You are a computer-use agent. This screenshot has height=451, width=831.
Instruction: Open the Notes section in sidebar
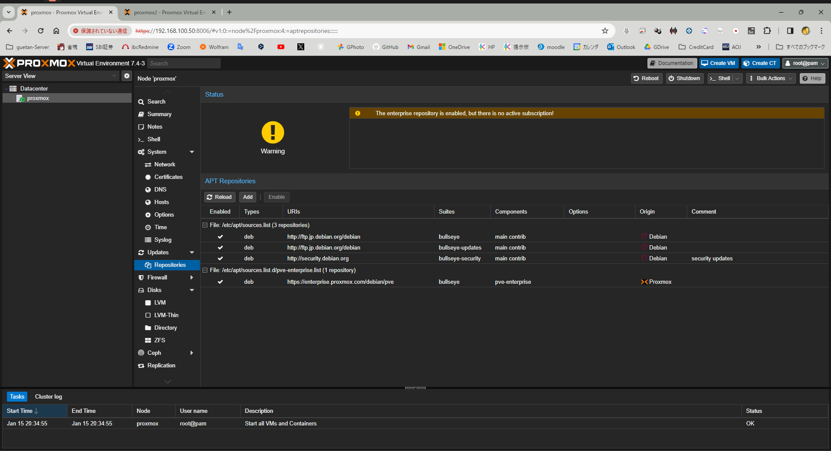(x=155, y=127)
